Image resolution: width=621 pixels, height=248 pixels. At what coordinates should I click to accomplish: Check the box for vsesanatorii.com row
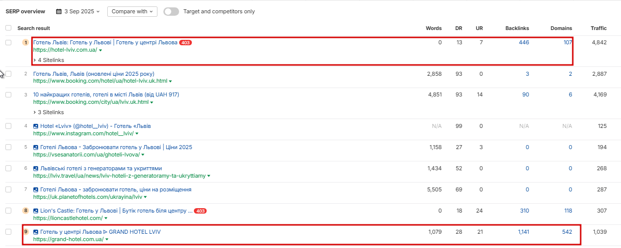[x=8, y=147]
